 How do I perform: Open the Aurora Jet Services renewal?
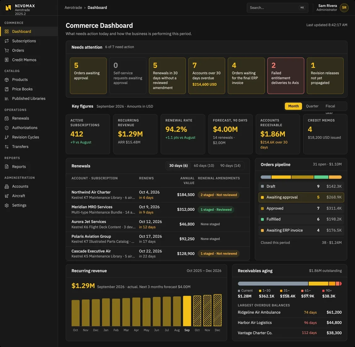(158, 225)
